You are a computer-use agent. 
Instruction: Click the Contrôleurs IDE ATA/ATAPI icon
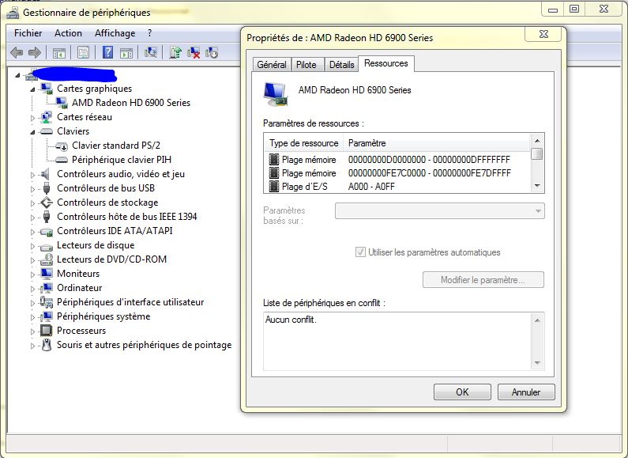tap(47, 232)
